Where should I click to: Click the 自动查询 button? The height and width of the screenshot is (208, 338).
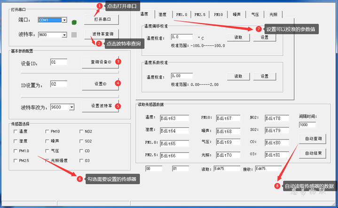tap(313, 139)
